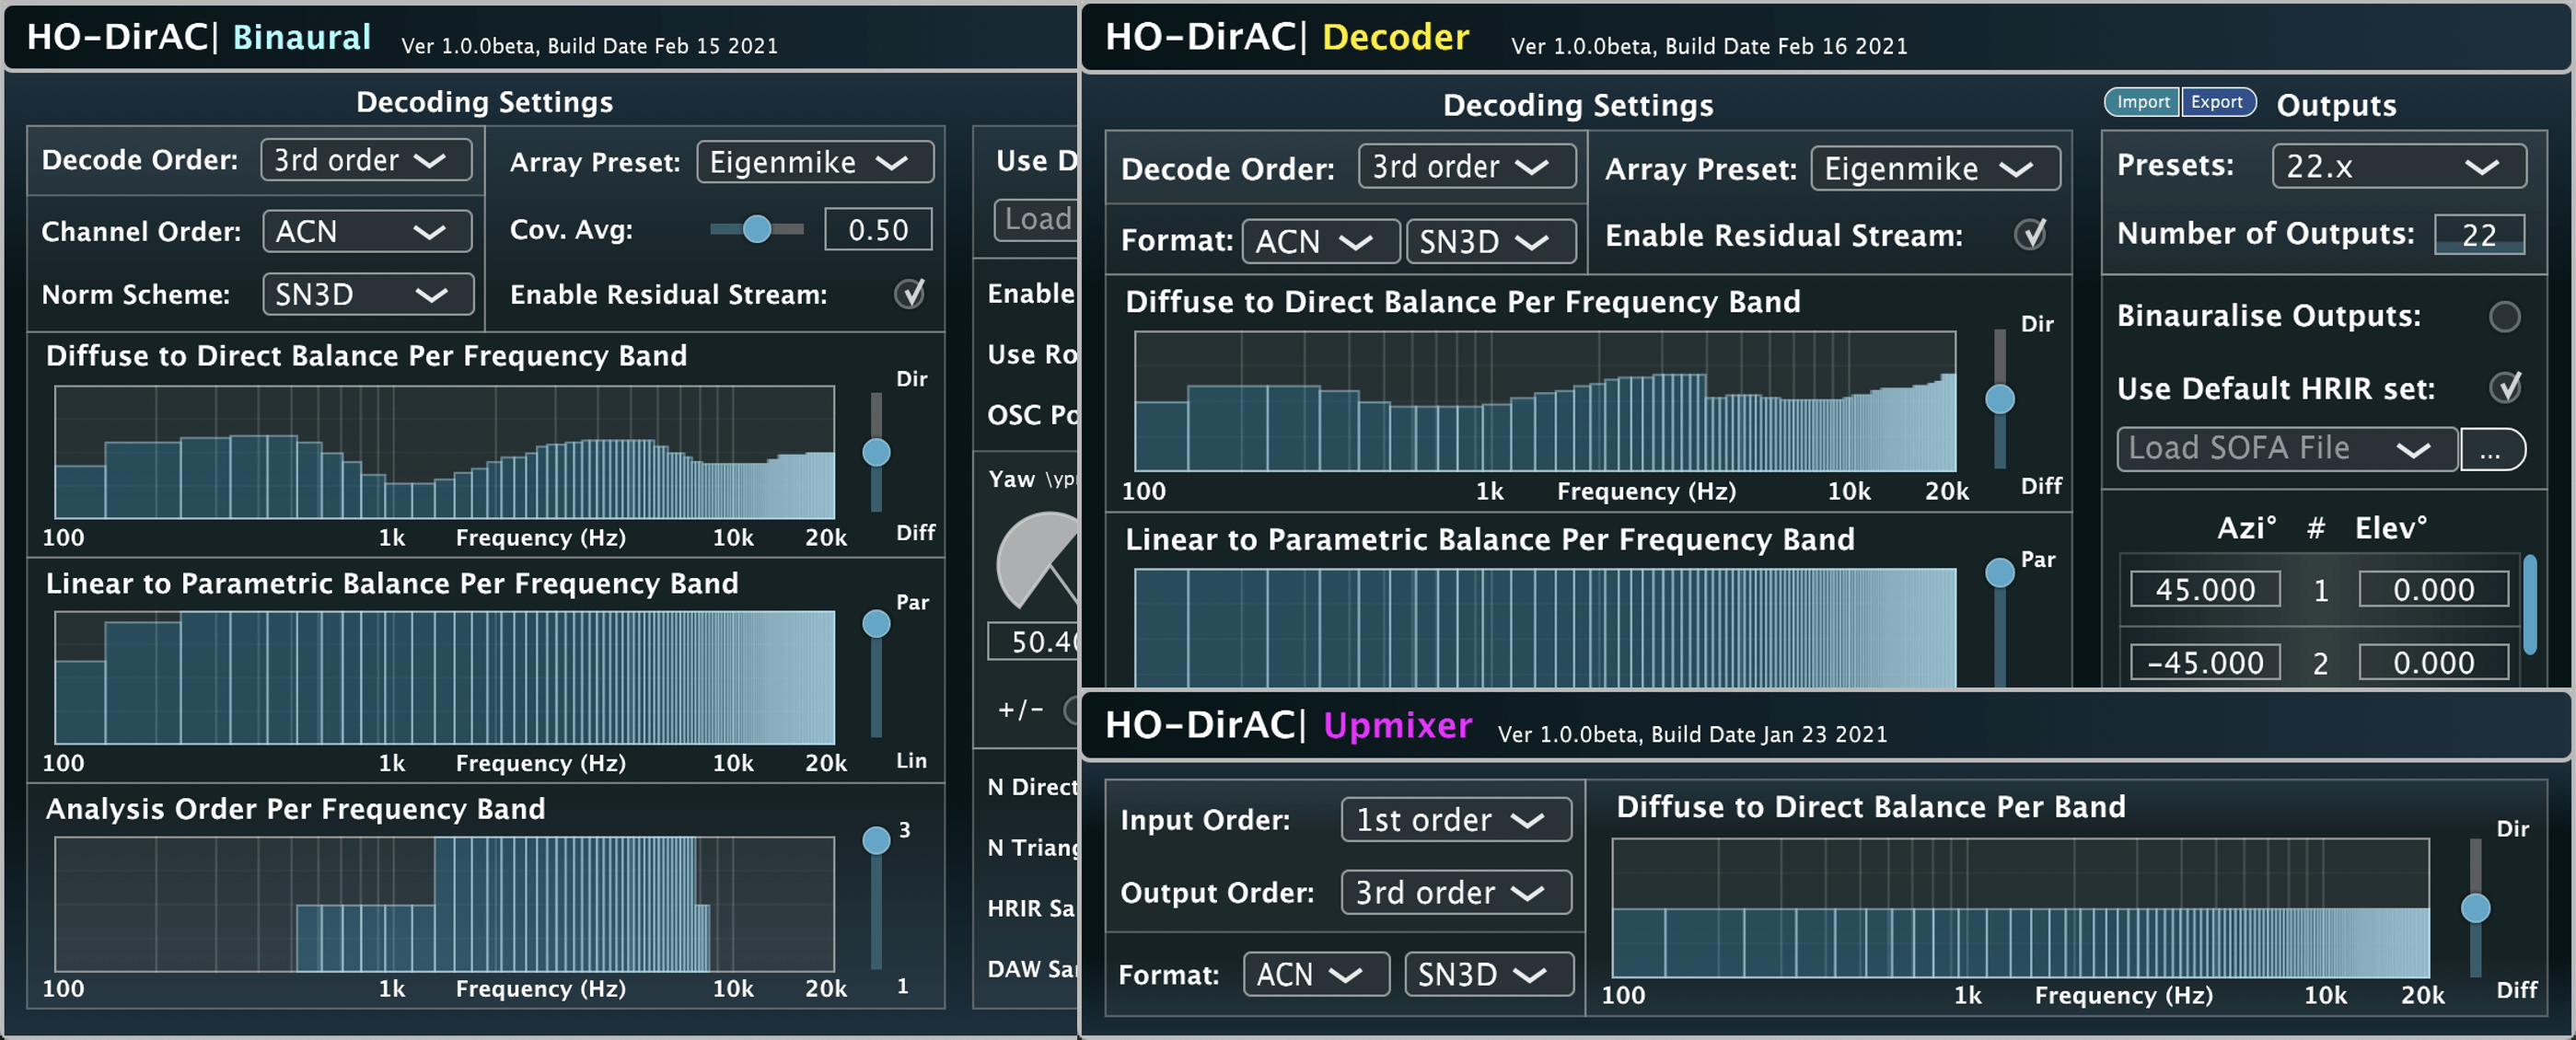Viewport: 2576px width, 1040px height.
Task: Open Decode Order dropdown in Binaural panel
Action: (365, 160)
